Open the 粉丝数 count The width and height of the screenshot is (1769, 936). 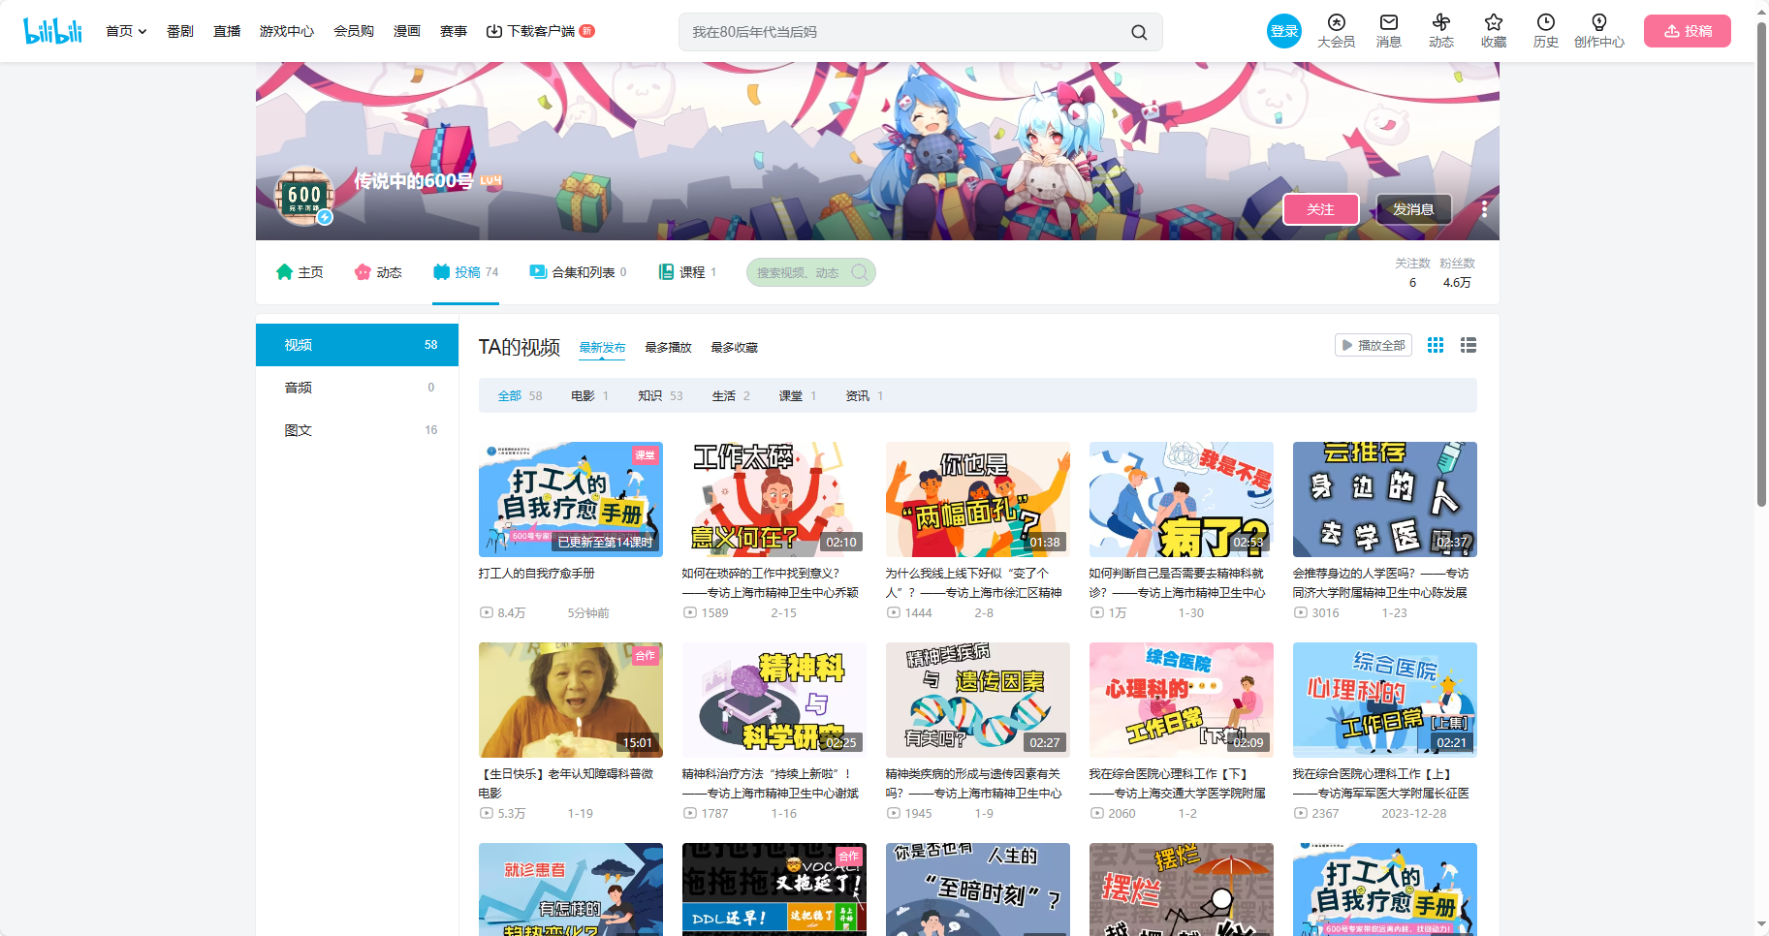[x=1457, y=273]
